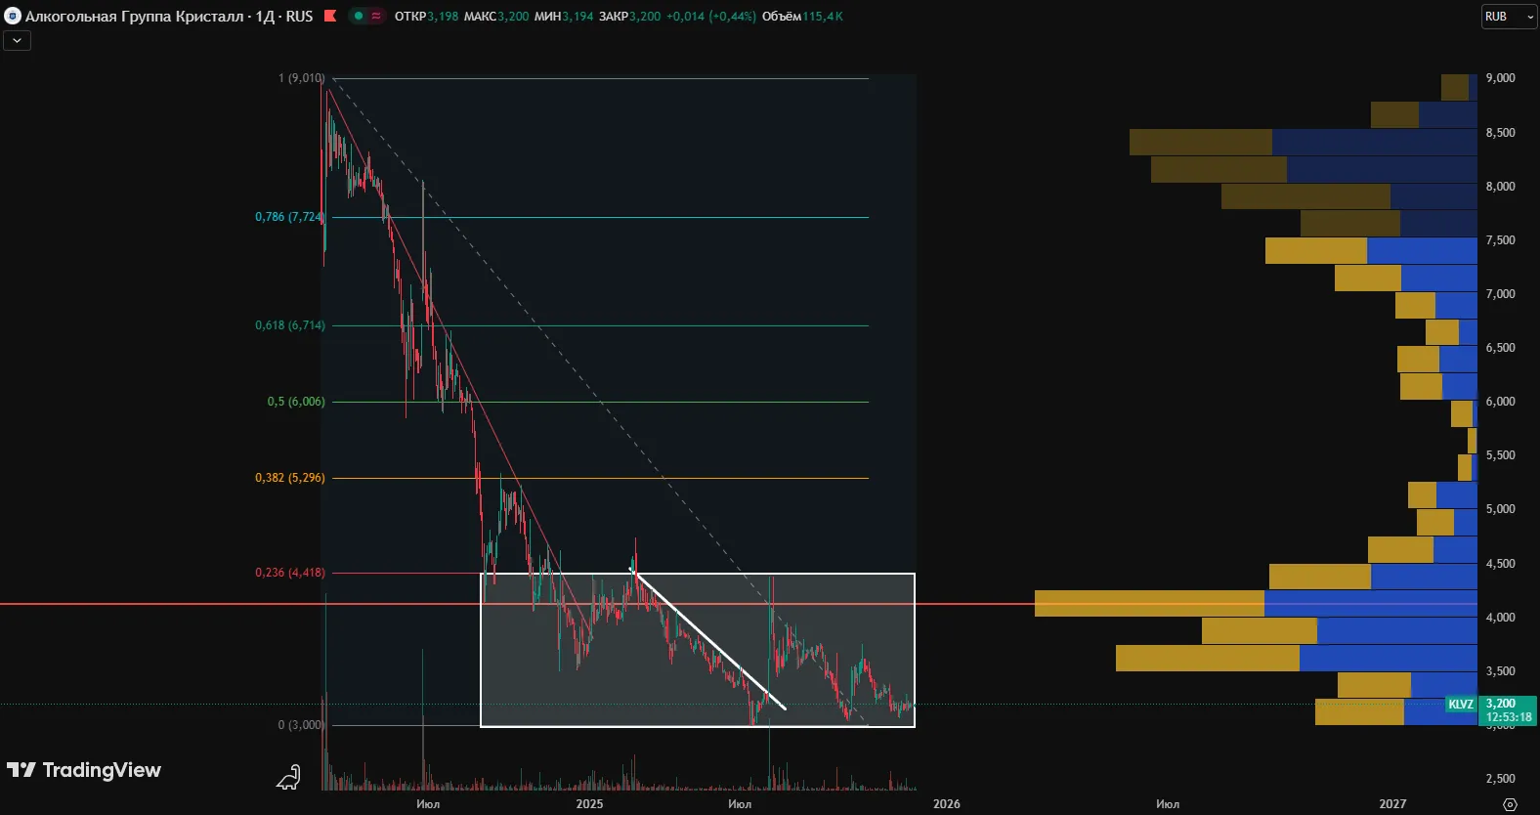Click the green market status dot
This screenshot has height=815, width=1540.
[x=359, y=16]
